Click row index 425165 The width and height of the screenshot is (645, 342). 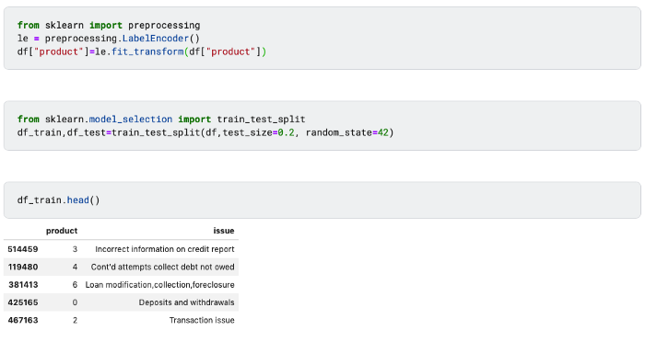click(23, 302)
